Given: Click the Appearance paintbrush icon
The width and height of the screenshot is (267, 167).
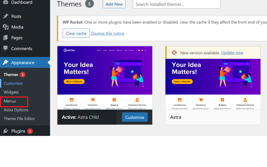Looking at the screenshot, I should point(5,63).
